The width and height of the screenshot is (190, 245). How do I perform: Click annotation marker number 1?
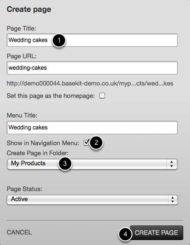[59, 40]
